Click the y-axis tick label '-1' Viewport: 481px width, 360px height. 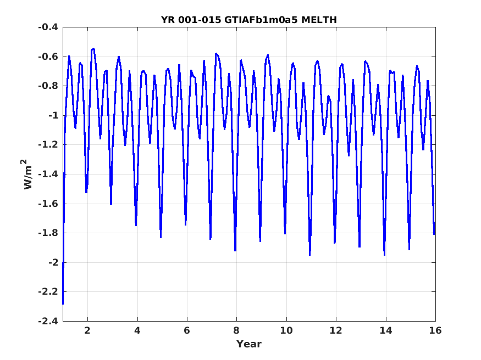(53, 115)
